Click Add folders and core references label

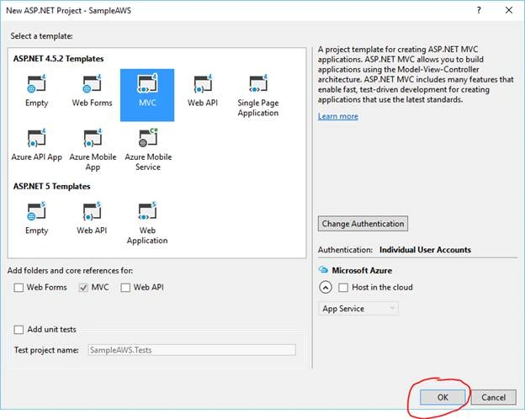tap(71, 270)
